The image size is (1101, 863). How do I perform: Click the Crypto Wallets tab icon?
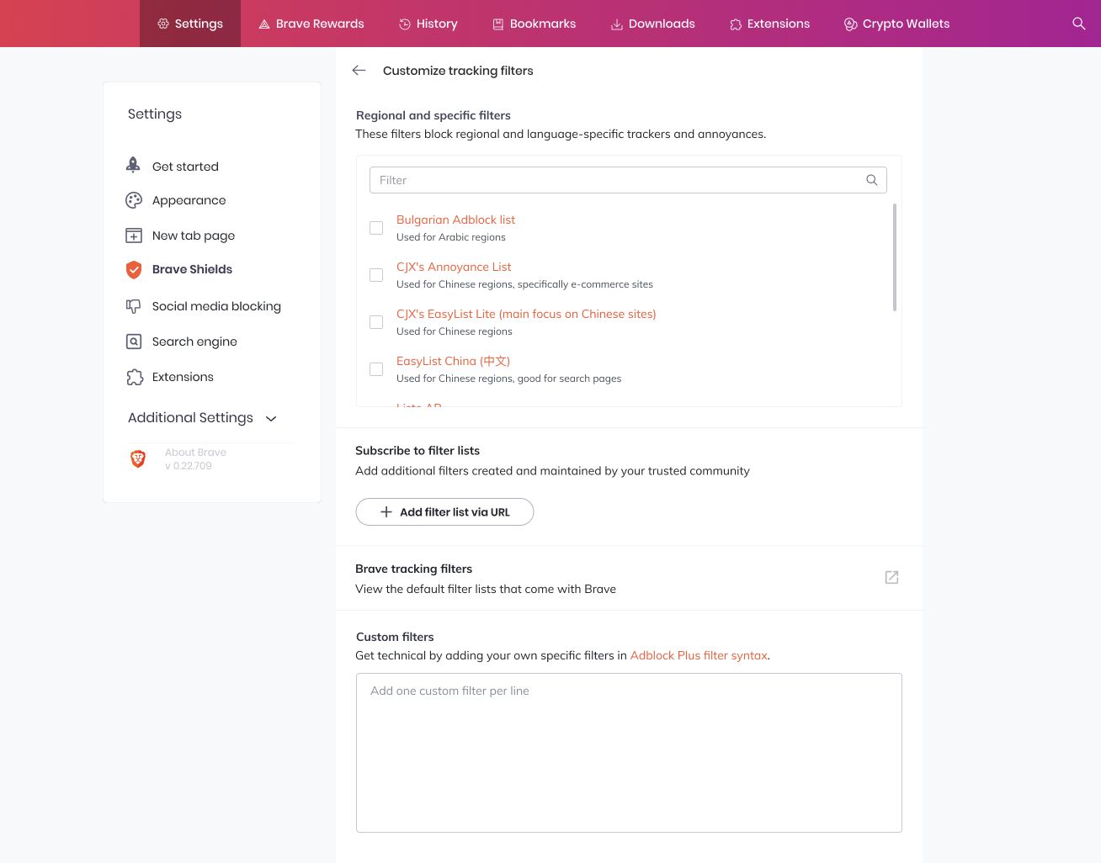(850, 24)
